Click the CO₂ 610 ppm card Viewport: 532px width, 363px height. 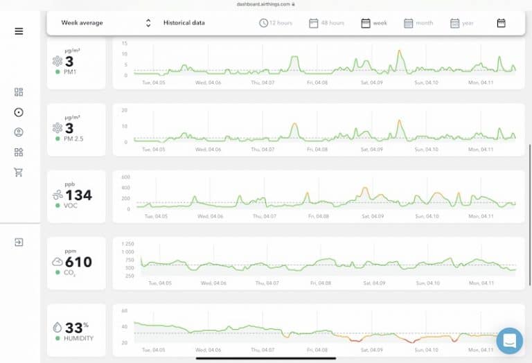click(76, 263)
